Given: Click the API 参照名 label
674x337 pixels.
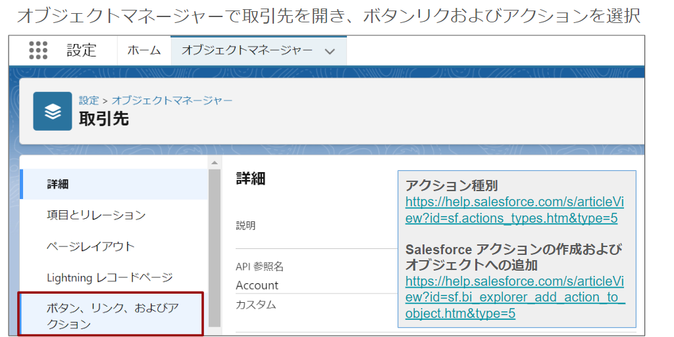Looking at the screenshot, I should (x=259, y=266).
